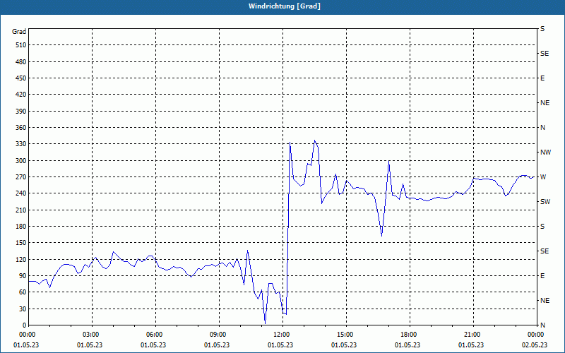Click the SW compass label
Image resolution: width=565 pixels, height=353 pixels.
point(545,202)
